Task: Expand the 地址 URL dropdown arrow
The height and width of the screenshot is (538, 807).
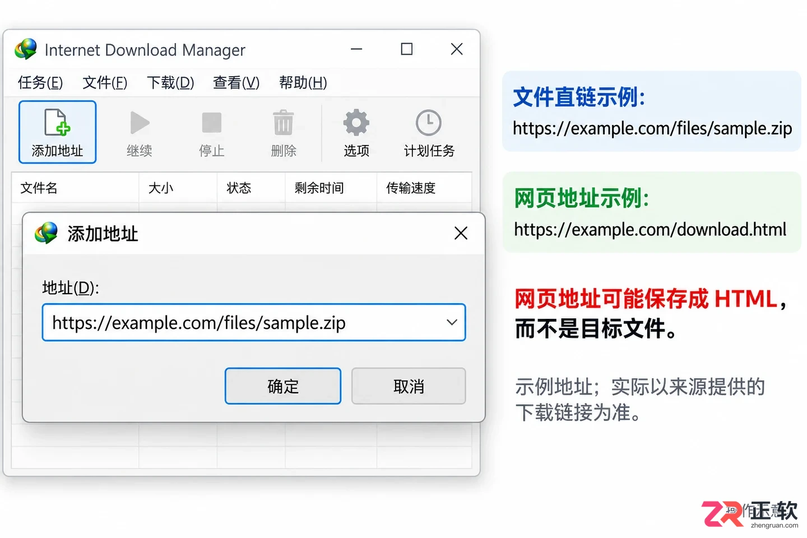Action: click(x=452, y=322)
